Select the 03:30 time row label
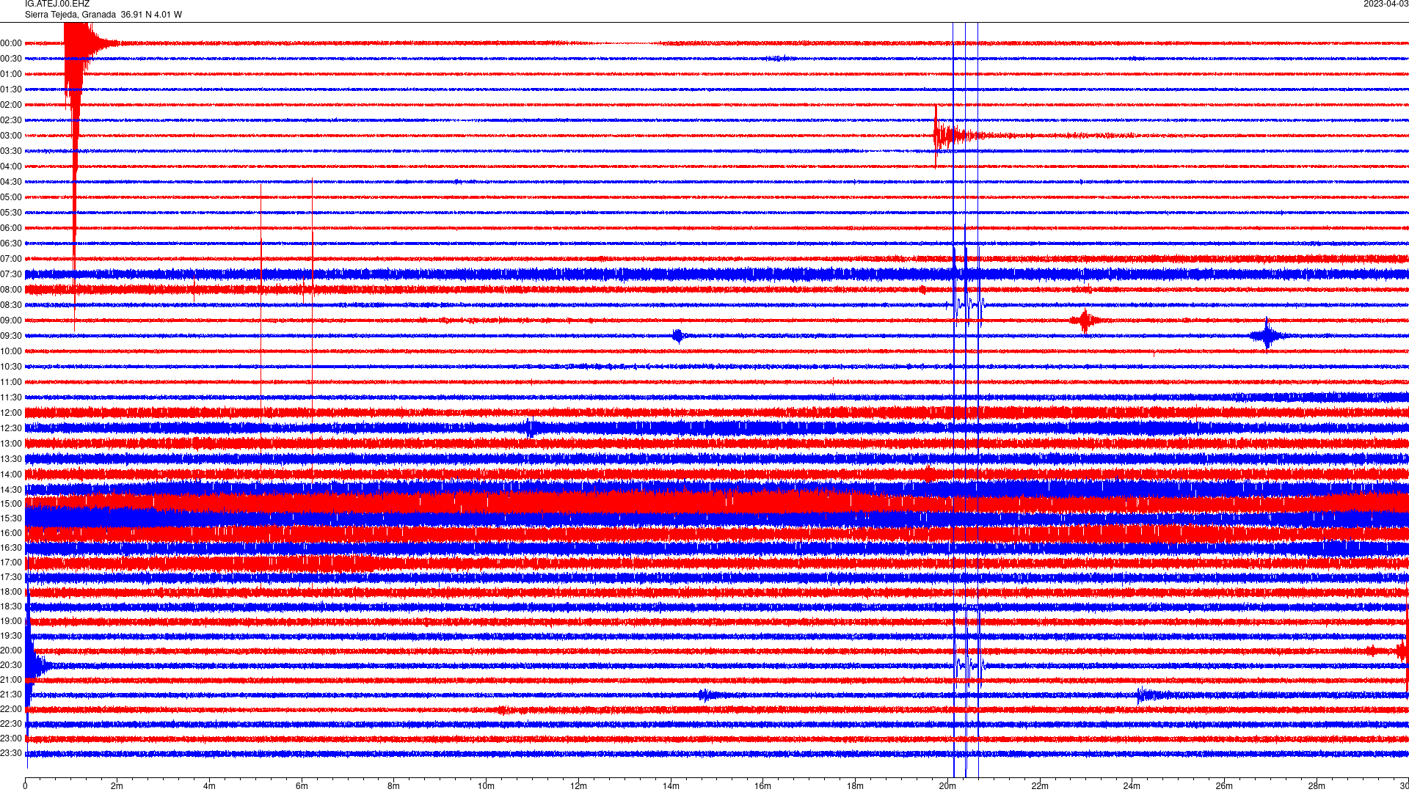This screenshot has width=1409, height=792. click(11, 151)
